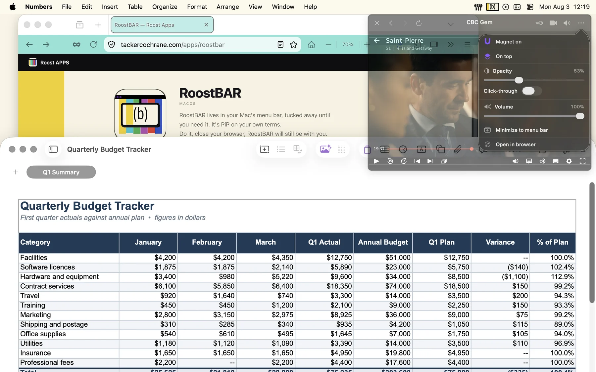Play the video in the CBC Gem player

(376, 161)
